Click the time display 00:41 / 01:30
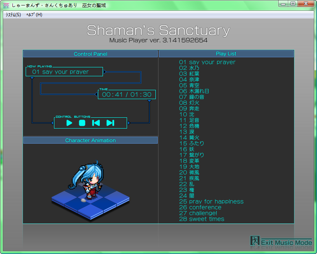Screen dimensions: 317x254 127,94
